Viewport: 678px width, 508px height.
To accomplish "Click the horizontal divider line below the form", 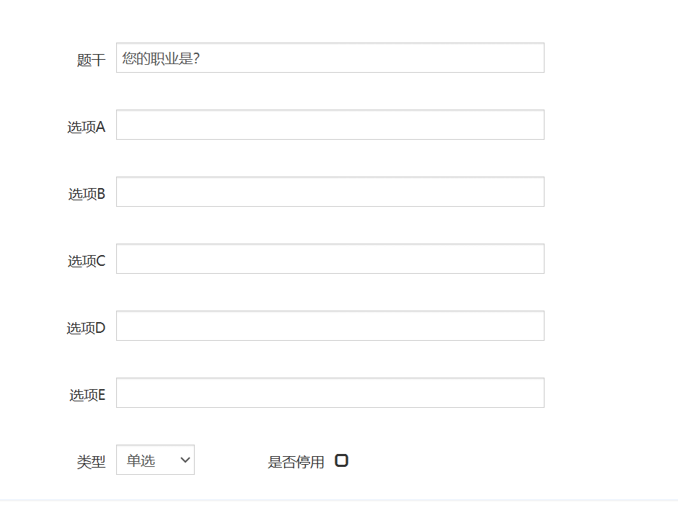I will (339, 499).
